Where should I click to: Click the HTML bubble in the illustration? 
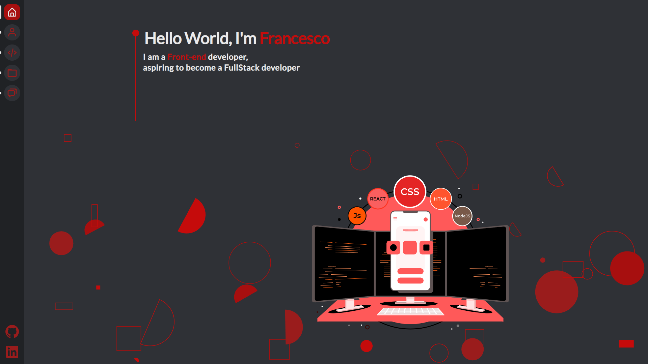[x=441, y=199]
